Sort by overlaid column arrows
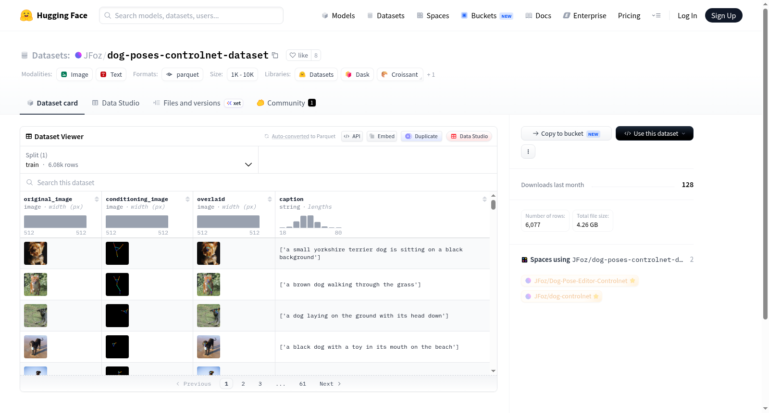The width and height of the screenshot is (769, 413). click(x=270, y=199)
